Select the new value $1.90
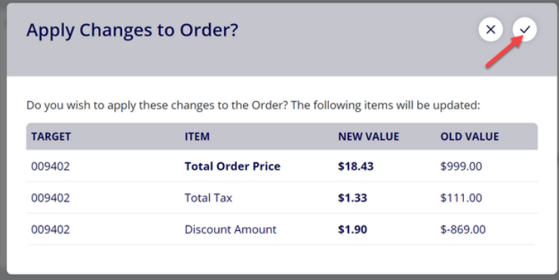 click(x=352, y=229)
